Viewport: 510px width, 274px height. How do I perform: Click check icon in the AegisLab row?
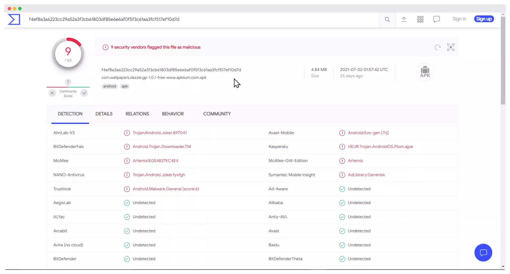point(127,203)
